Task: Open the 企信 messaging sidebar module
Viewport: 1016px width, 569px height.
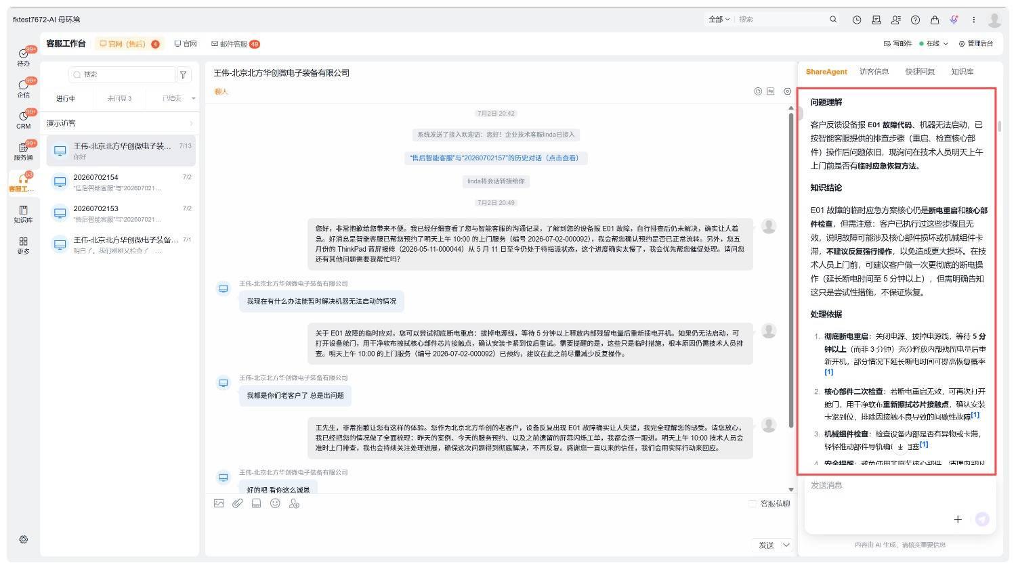Action: (24, 88)
